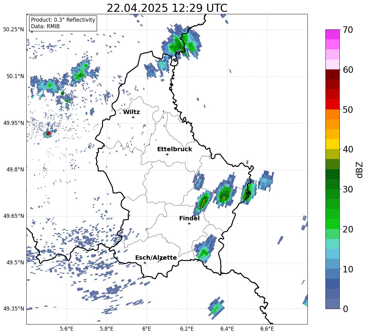
Task: Click the colorbar tick label 0
Action: click(x=345, y=309)
